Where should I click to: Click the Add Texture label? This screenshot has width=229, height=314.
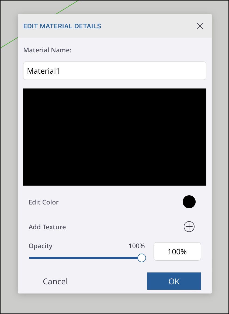(47, 227)
